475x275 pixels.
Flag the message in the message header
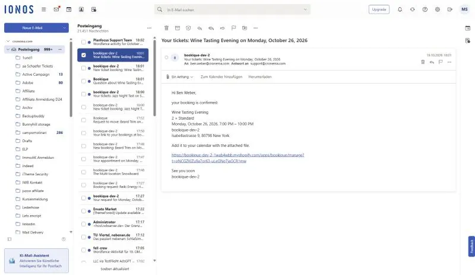tap(441, 62)
